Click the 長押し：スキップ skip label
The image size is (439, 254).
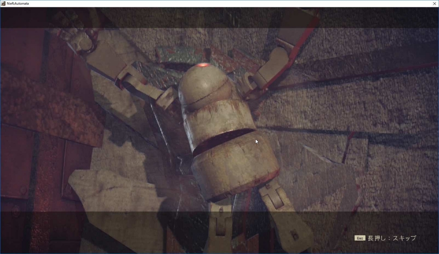pyautogui.click(x=392, y=238)
